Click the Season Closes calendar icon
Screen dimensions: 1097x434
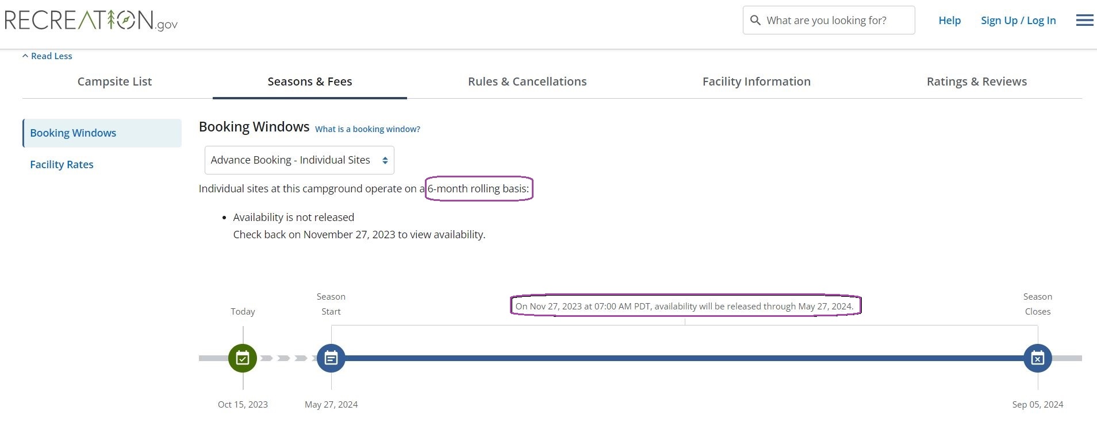(x=1037, y=358)
